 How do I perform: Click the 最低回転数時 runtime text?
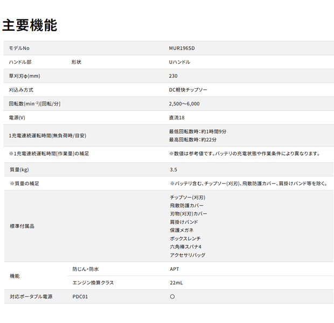198,131
